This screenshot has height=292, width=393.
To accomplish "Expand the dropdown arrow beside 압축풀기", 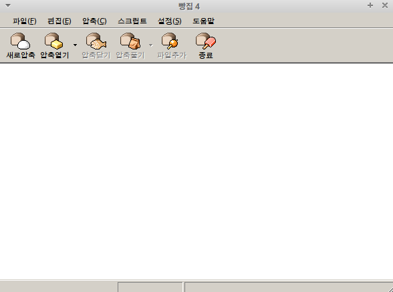I will point(150,45).
